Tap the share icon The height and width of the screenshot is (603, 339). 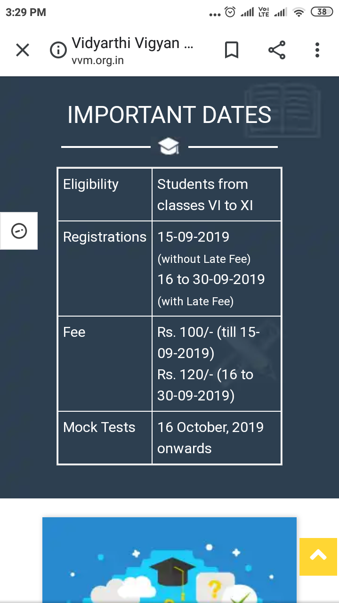[x=276, y=50]
